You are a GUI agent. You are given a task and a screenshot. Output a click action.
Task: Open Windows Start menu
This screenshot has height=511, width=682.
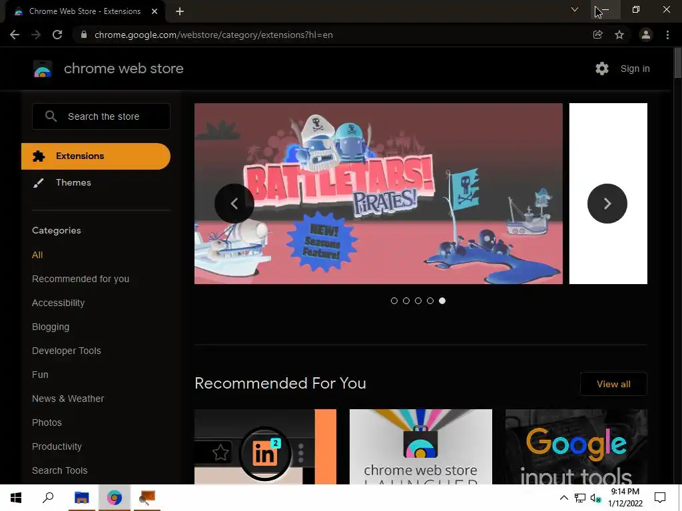click(16, 498)
